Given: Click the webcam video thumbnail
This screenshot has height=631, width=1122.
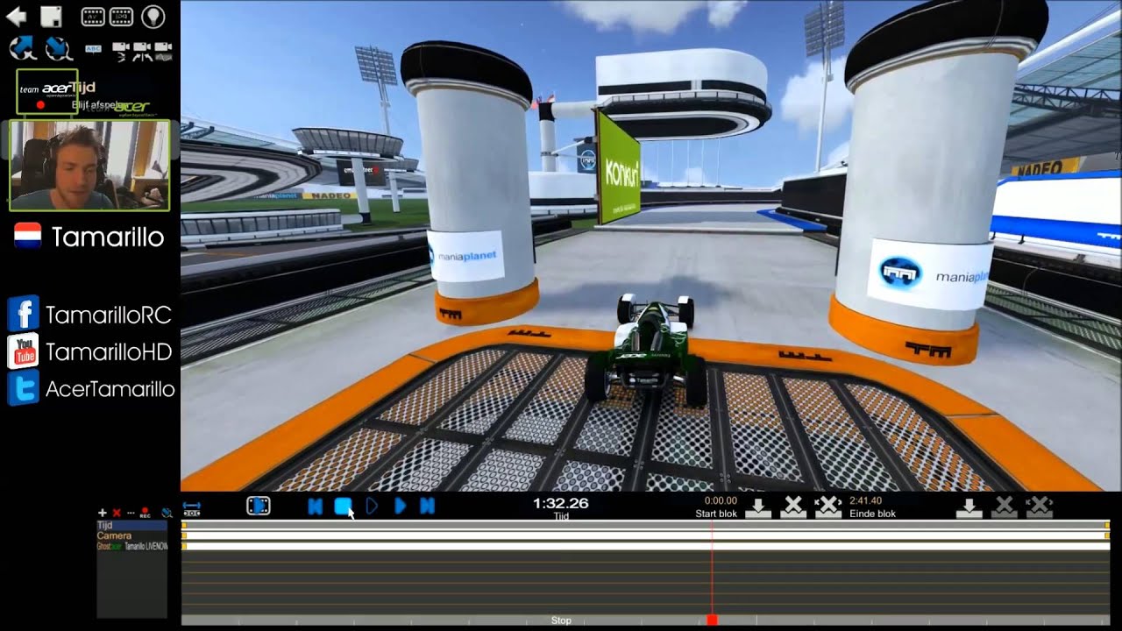Looking at the screenshot, I should [x=89, y=166].
